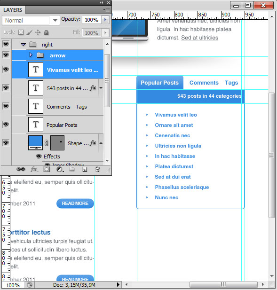Screen dimensions: 277x290
Task: Lock position move icon
Action: 38,32
